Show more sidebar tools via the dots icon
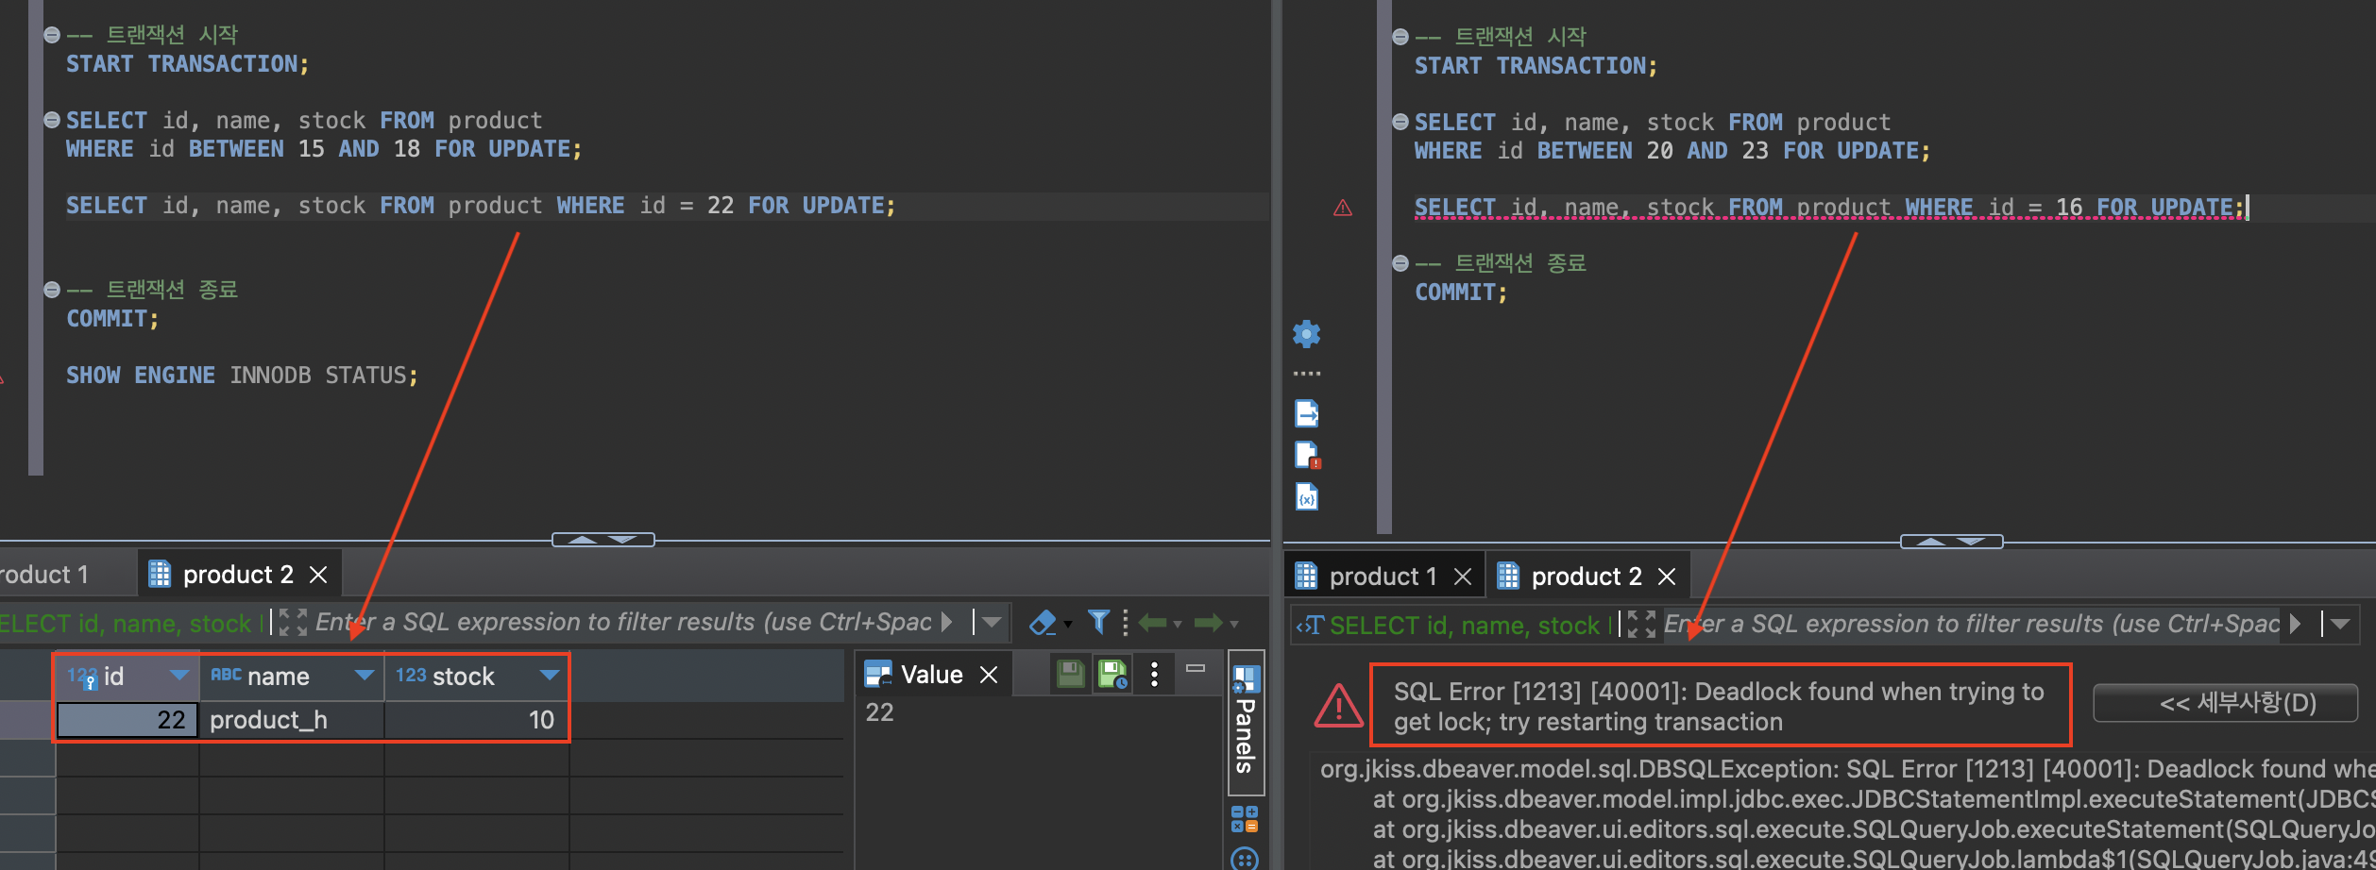2376x870 pixels. (x=1307, y=374)
